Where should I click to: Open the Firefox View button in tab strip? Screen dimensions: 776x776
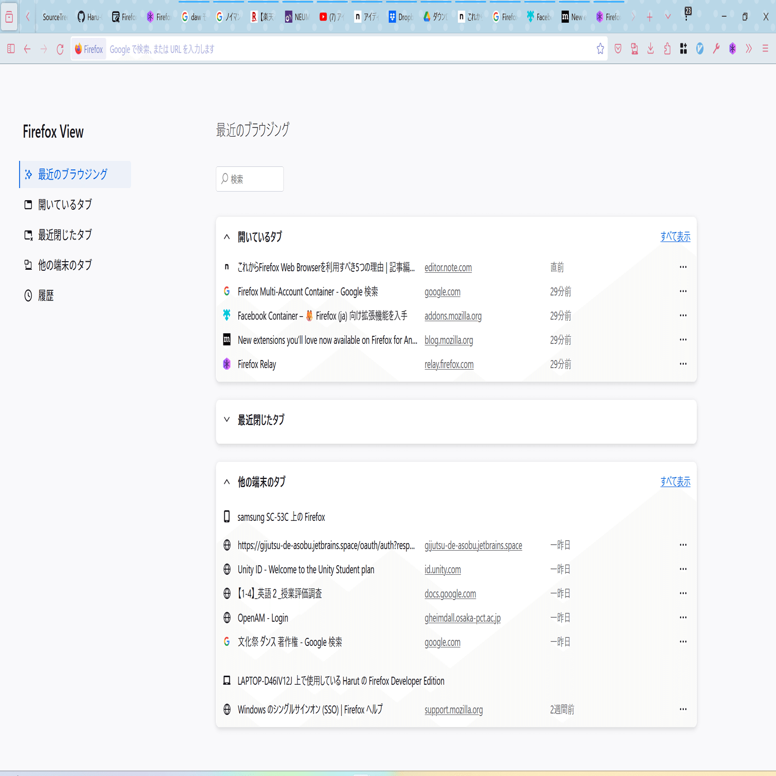[9, 17]
